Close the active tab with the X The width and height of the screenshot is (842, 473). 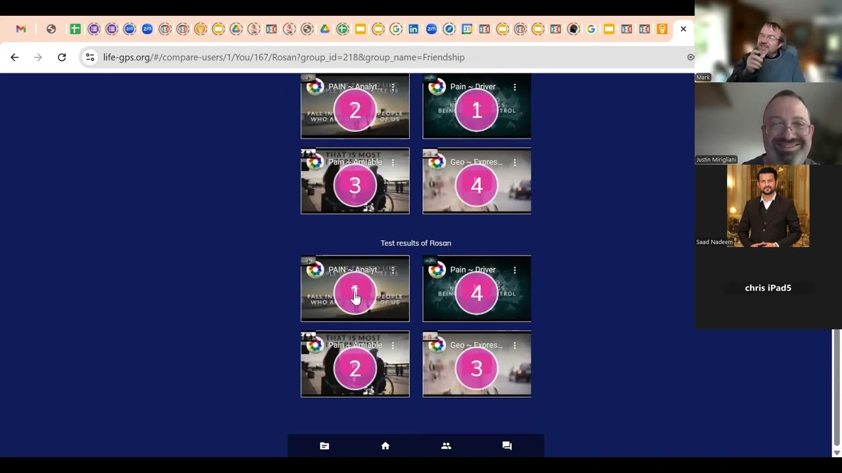tap(683, 29)
